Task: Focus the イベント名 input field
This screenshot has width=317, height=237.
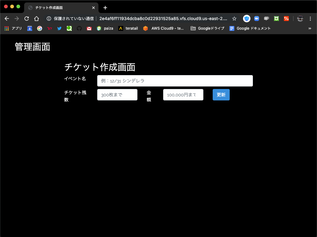Action: pyautogui.click(x=175, y=81)
